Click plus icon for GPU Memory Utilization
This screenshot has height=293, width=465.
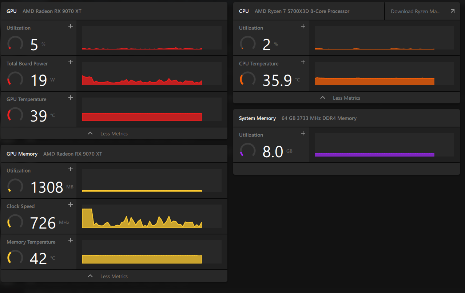pyautogui.click(x=71, y=169)
